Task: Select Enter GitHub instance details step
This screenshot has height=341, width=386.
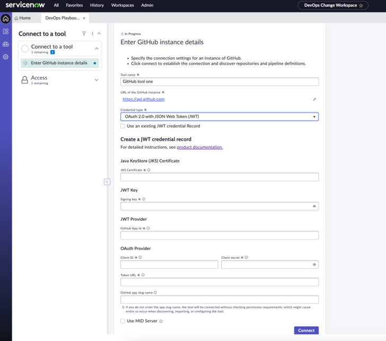Action: [x=60, y=63]
